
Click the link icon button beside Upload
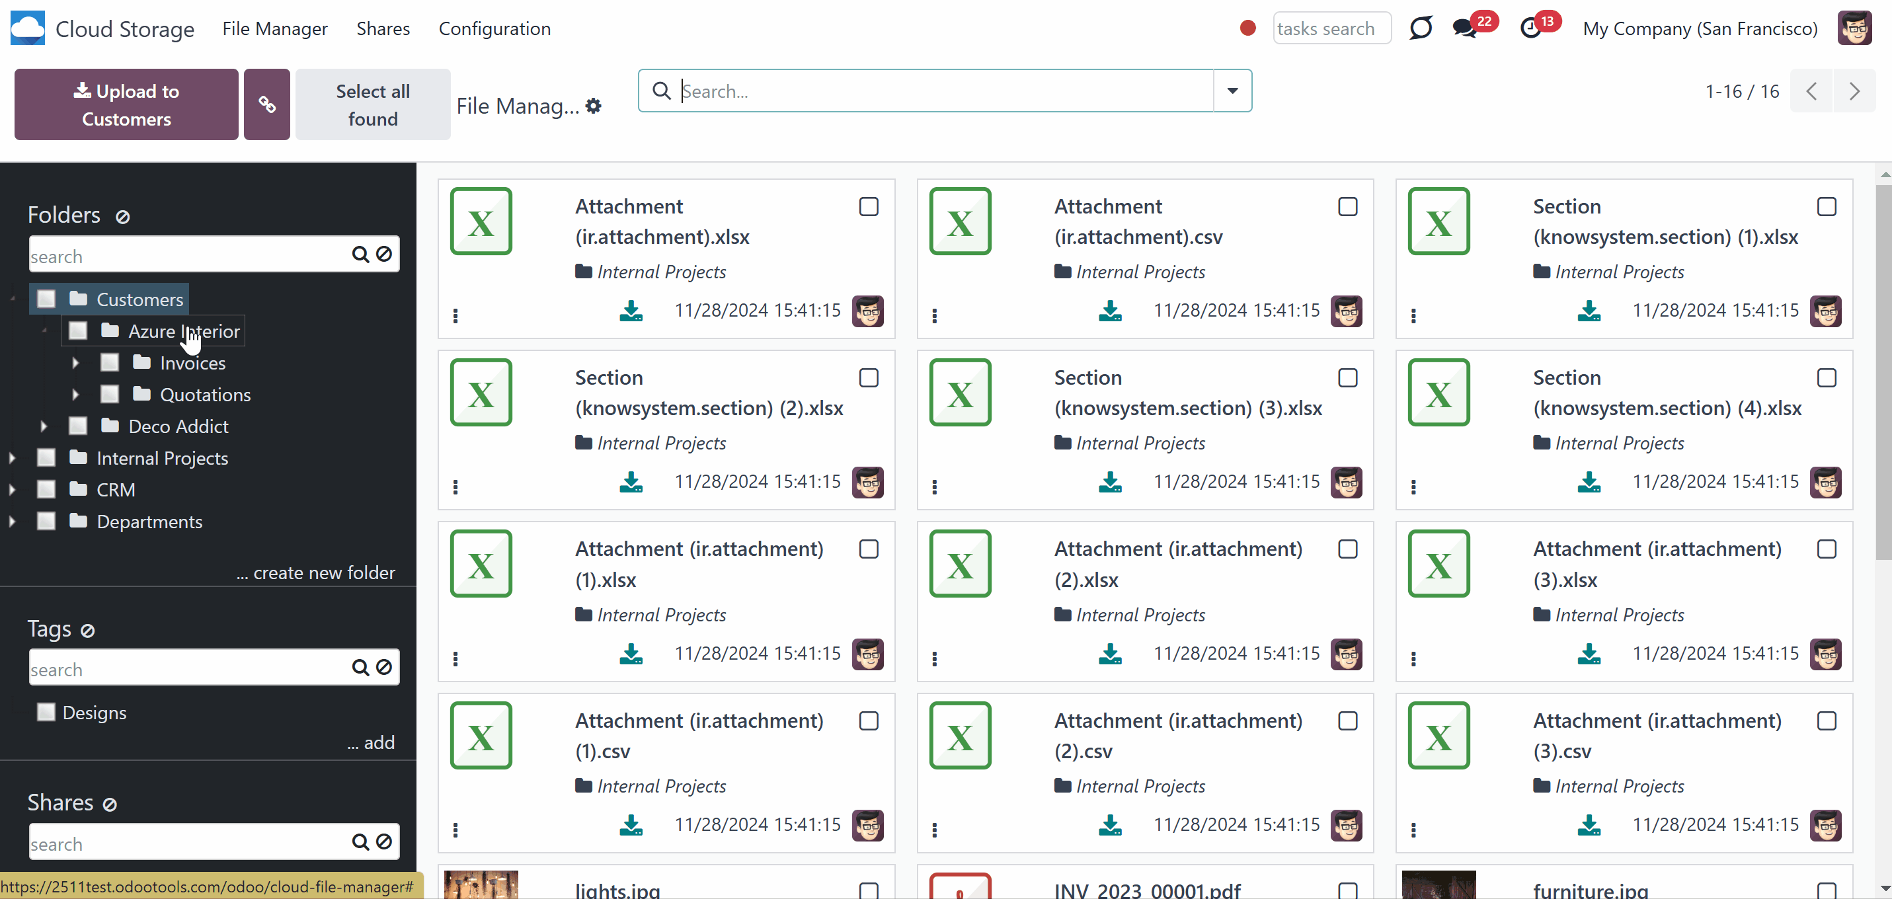click(266, 104)
